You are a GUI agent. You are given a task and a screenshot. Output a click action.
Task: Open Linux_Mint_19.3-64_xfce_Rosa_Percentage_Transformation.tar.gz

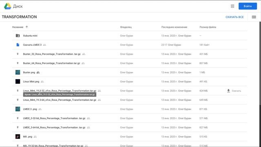(x=60, y=100)
